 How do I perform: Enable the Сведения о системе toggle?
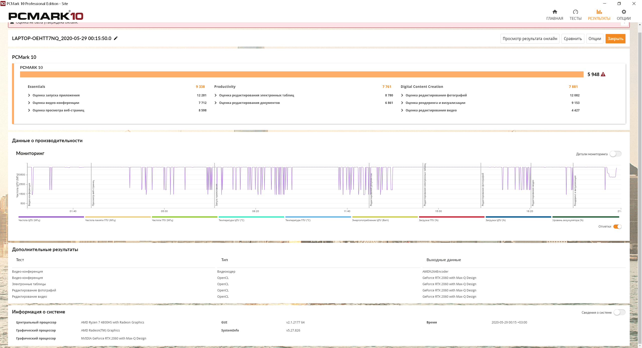(x=619, y=312)
